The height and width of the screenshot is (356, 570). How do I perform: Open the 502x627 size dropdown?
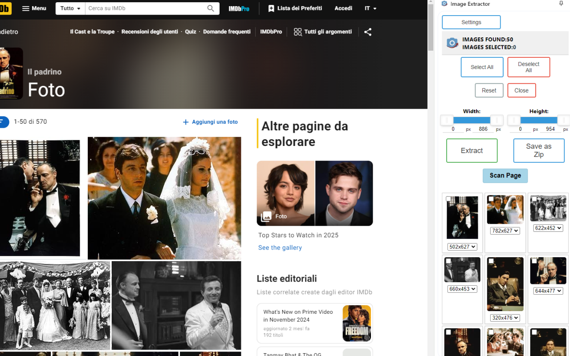tap(462, 247)
